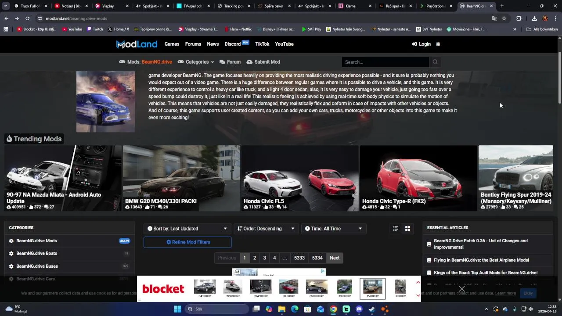Open News in the top menu
Screen dimensions: 562x316
[x=213, y=44]
